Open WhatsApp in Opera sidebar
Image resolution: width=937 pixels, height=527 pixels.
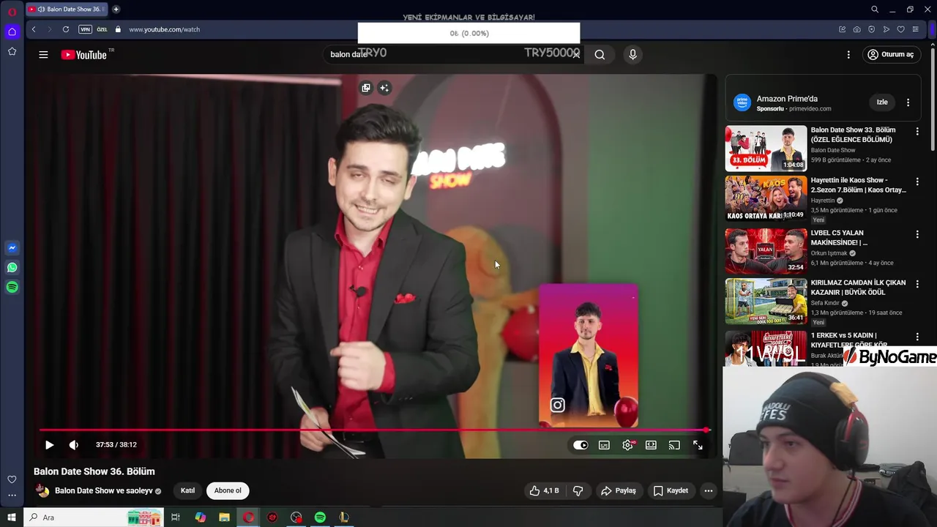tap(12, 268)
